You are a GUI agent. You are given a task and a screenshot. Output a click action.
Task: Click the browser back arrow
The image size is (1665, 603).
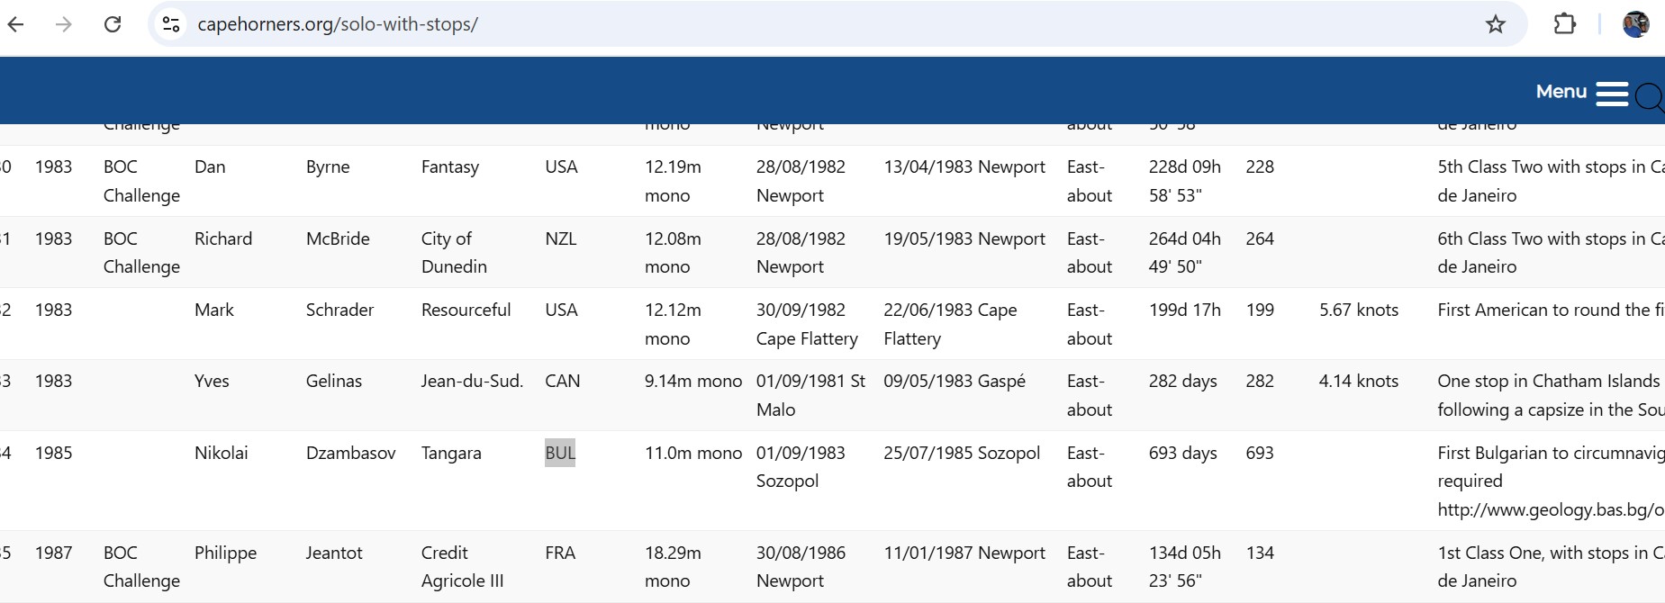tap(16, 24)
